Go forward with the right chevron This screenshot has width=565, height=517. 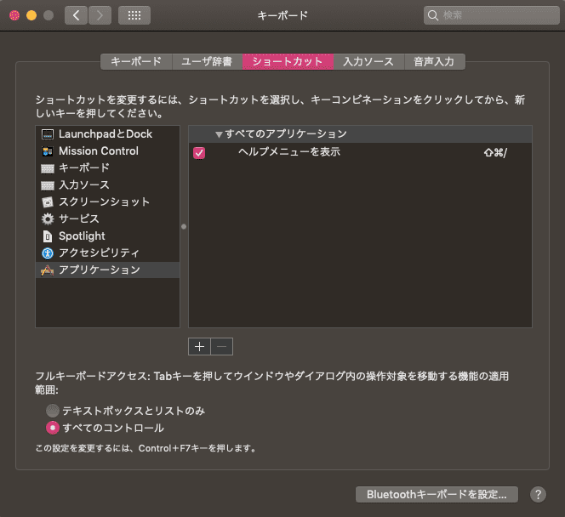click(100, 15)
